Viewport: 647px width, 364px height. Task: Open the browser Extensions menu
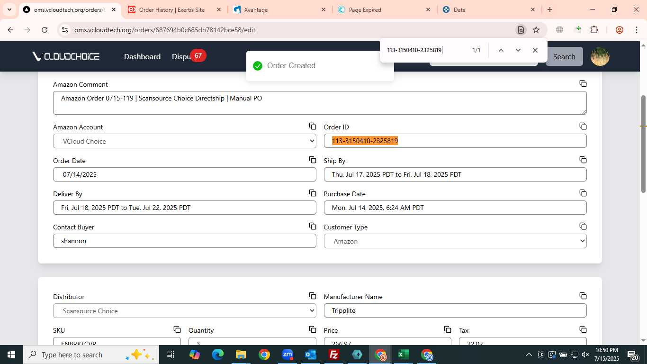594,30
